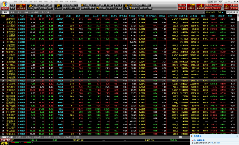Open the 点将台 icon
Screen dimensions: 239x145
227,7
